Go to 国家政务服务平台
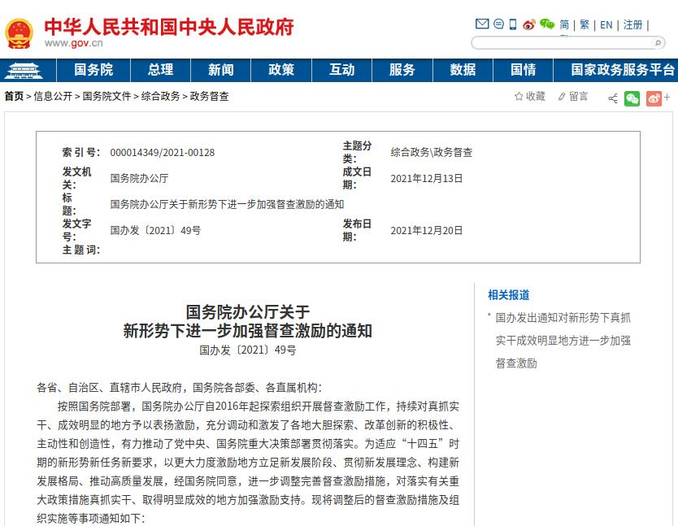This screenshot has width=678, height=526. 623,70
